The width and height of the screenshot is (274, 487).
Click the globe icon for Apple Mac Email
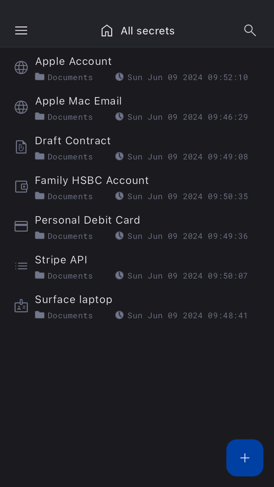click(x=21, y=108)
